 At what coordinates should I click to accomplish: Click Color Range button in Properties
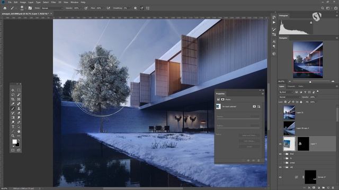(x=249, y=141)
